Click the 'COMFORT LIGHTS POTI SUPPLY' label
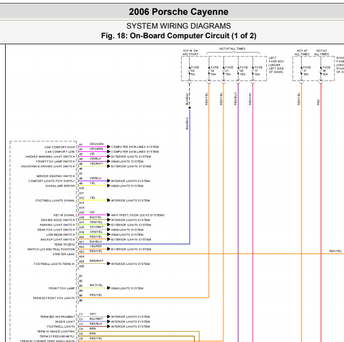This screenshot has width=344, height=342. [51, 181]
